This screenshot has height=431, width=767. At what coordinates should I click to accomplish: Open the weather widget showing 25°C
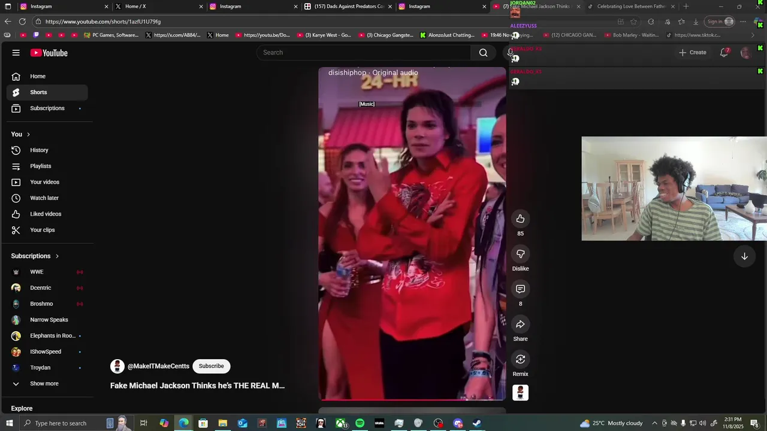coord(611,423)
